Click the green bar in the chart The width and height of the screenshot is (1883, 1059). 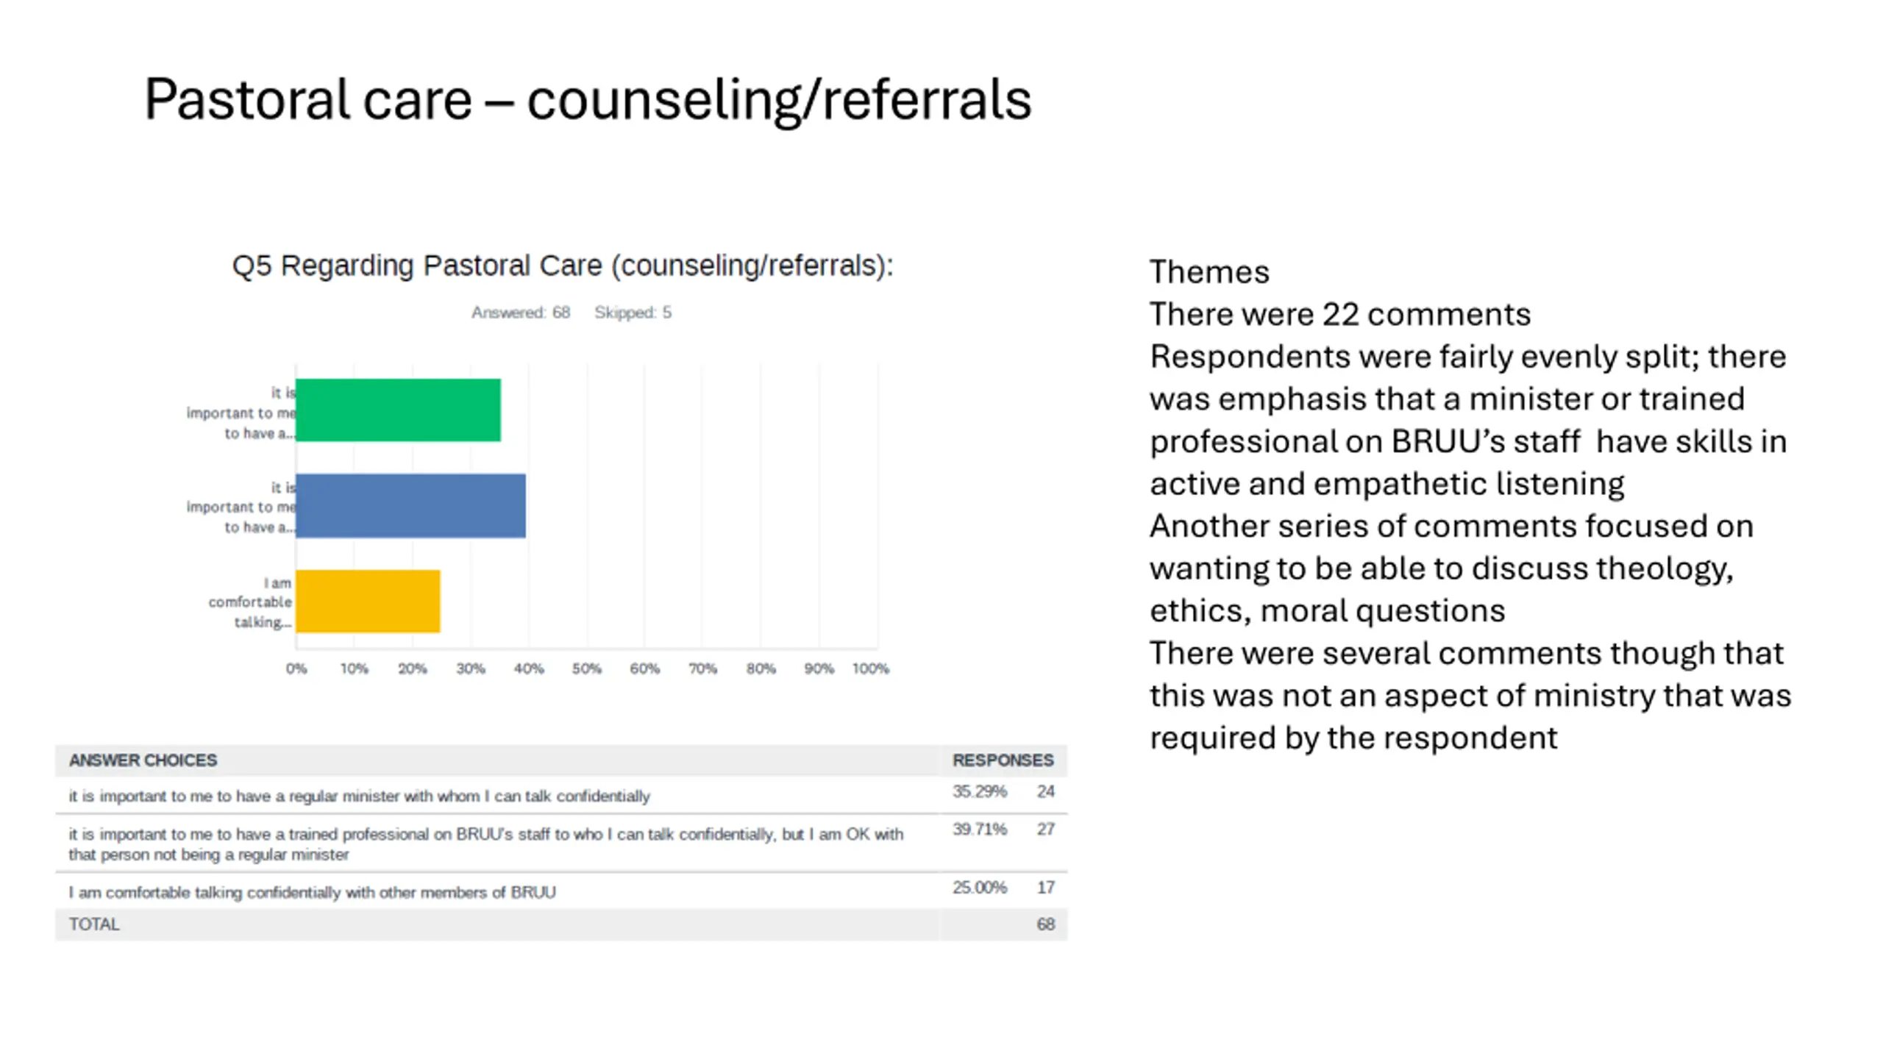pyautogui.click(x=398, y=410)
